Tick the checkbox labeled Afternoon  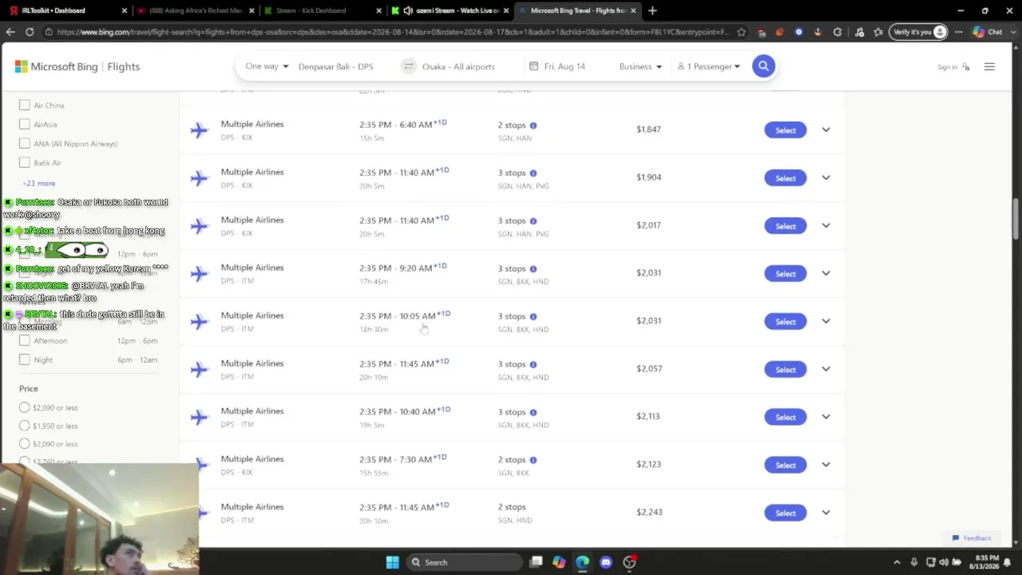coord(25,340)
